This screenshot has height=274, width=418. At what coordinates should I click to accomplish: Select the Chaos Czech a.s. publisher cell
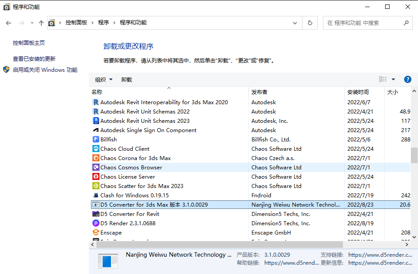[x=273, y=158]
